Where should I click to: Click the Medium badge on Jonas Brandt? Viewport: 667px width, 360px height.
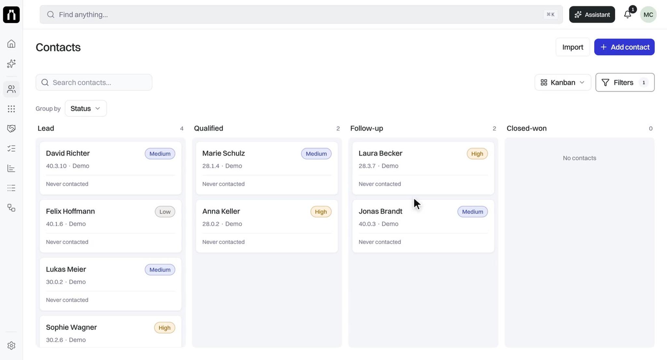click(x=473, y=212)
